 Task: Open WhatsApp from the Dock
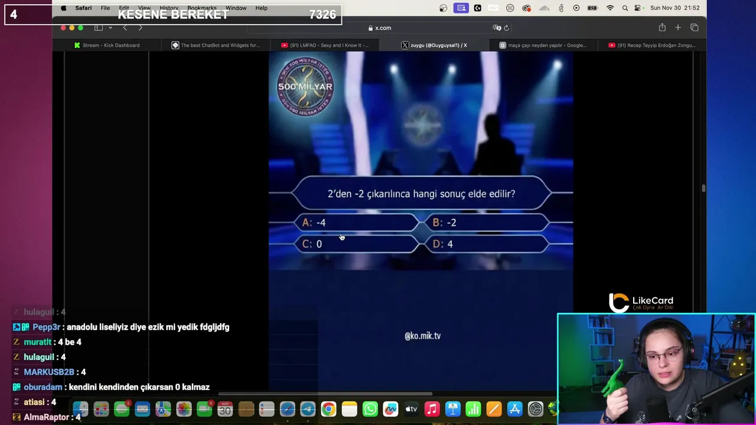(x=370, y=409)
